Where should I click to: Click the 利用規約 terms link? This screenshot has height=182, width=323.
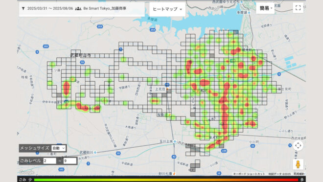(299, 174)
